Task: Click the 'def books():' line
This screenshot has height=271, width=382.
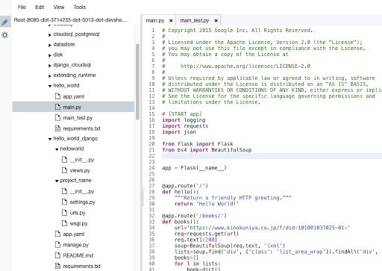Action: [181, 222]
